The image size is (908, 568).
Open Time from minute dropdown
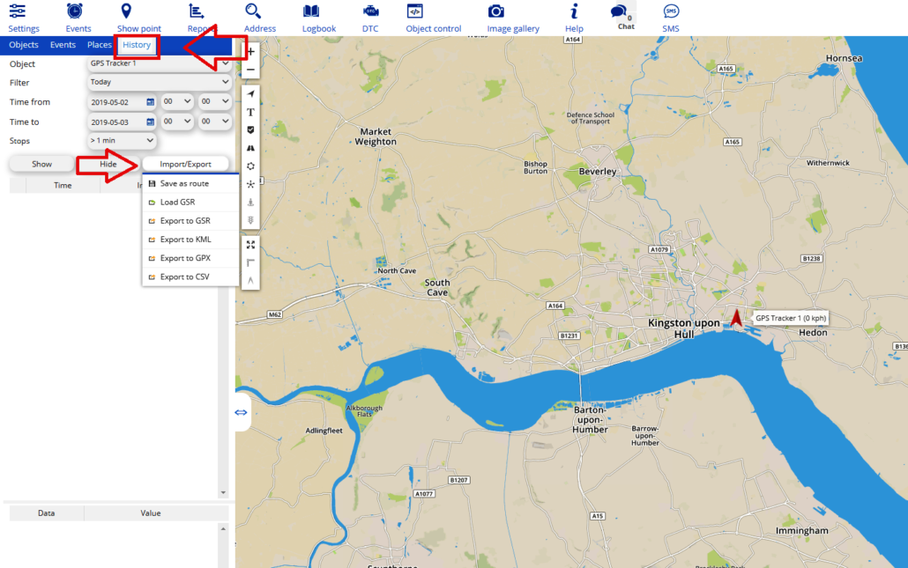215,102
